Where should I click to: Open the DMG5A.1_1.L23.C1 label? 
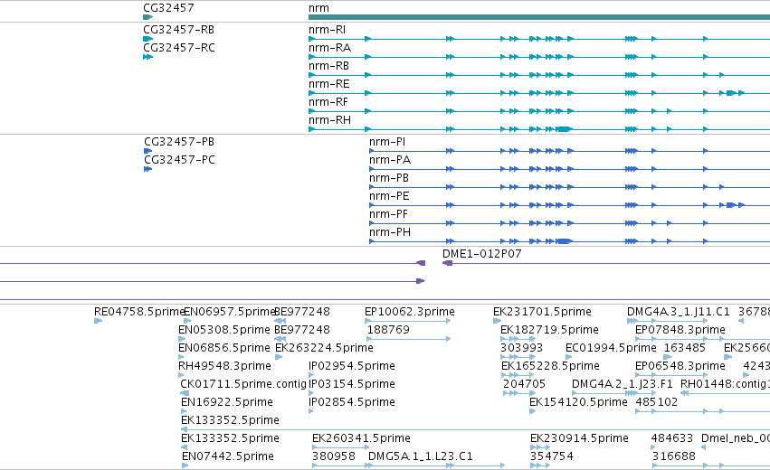point(421,456)
